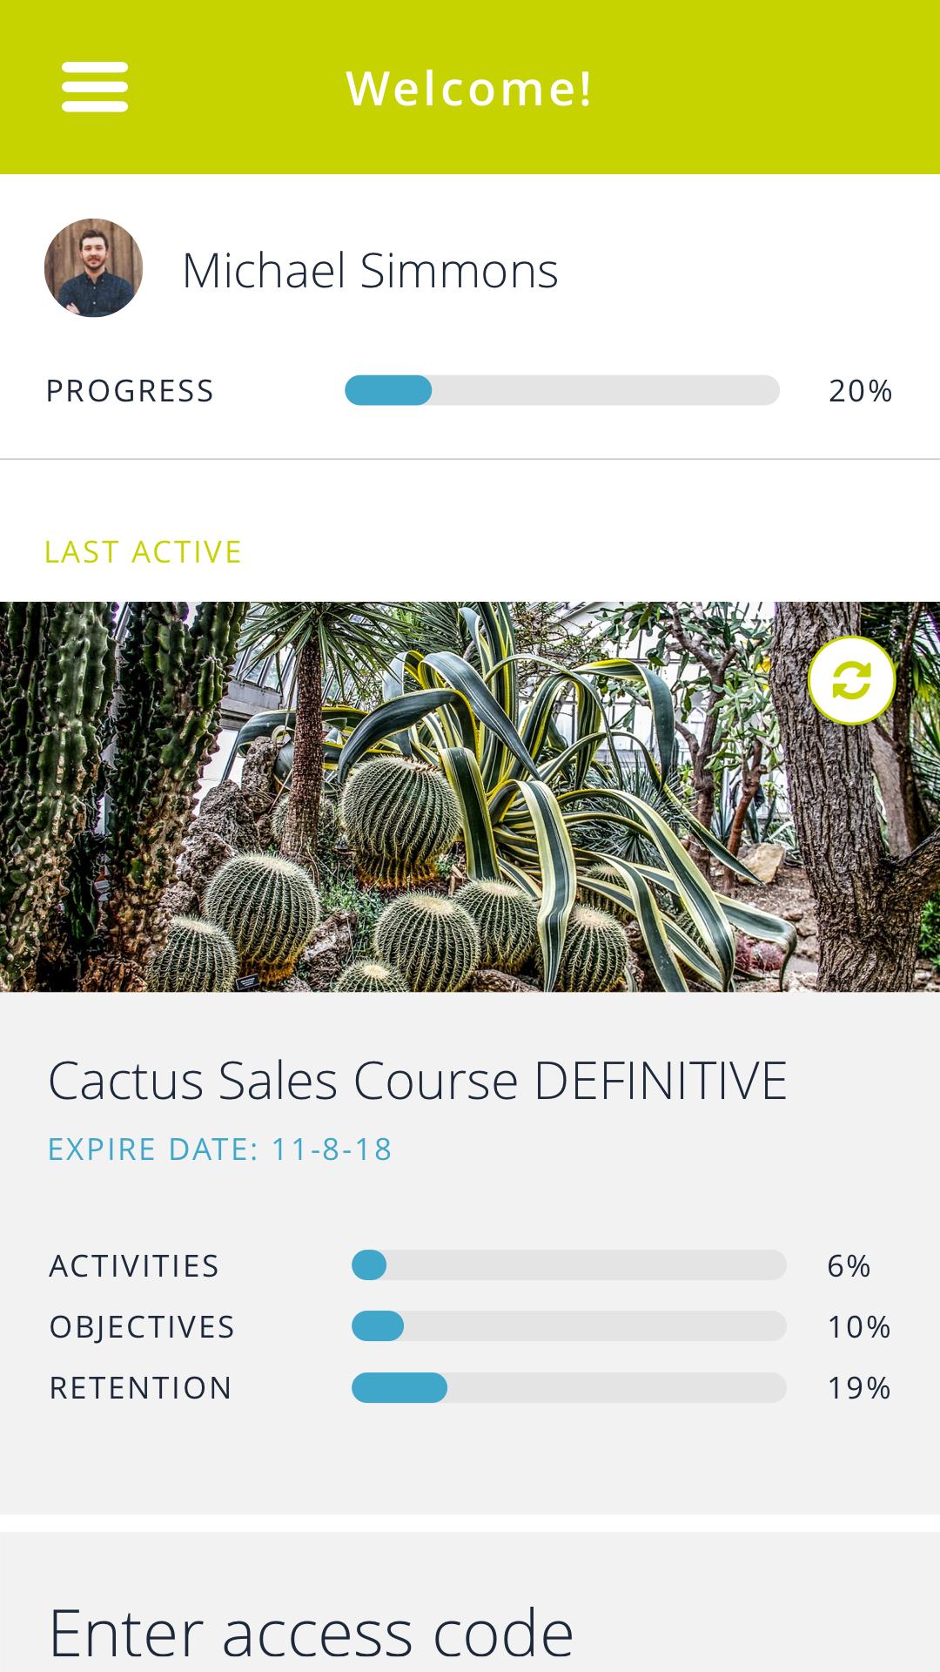
Task: Click the Activities progress bar
Action: pyautogui.click(x=569, y=1265)
